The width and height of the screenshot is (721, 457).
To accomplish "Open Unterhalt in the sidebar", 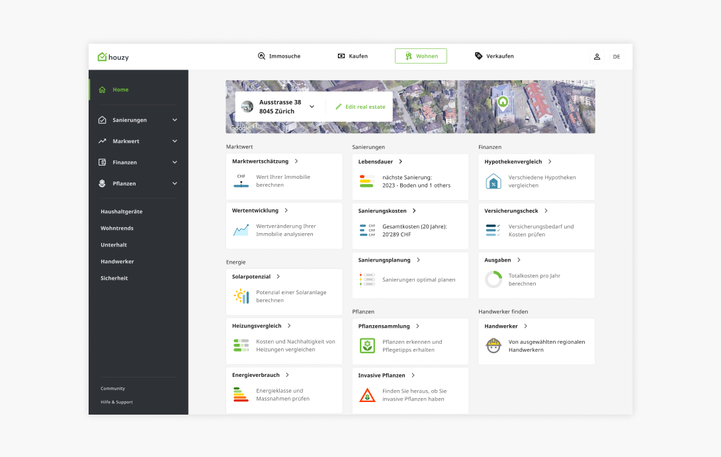I will [x=114, y=245].
